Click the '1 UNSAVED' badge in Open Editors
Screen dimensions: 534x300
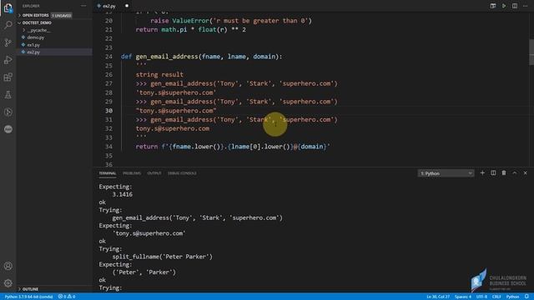coord(61,15)
